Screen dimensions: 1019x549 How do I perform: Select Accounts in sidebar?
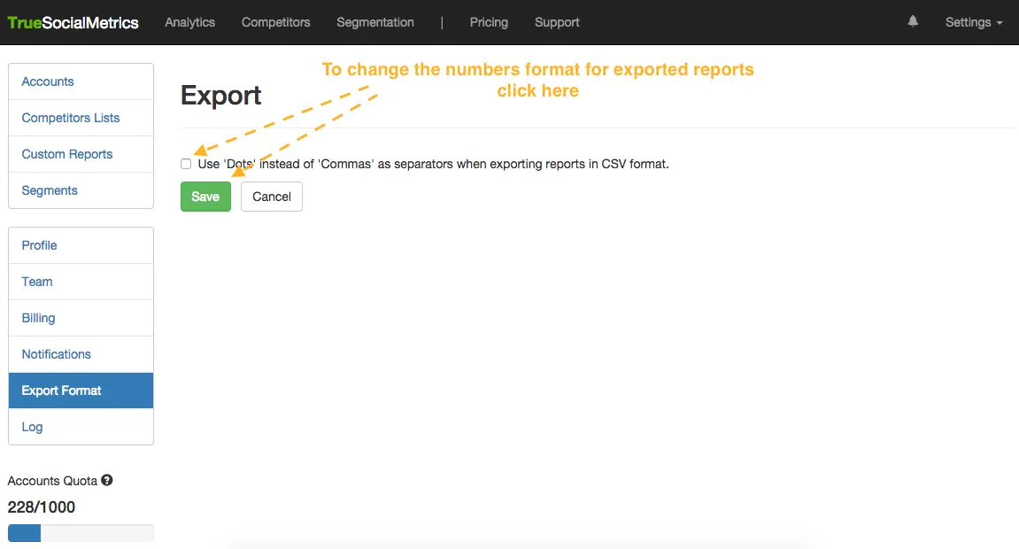(x=48, y=81)
